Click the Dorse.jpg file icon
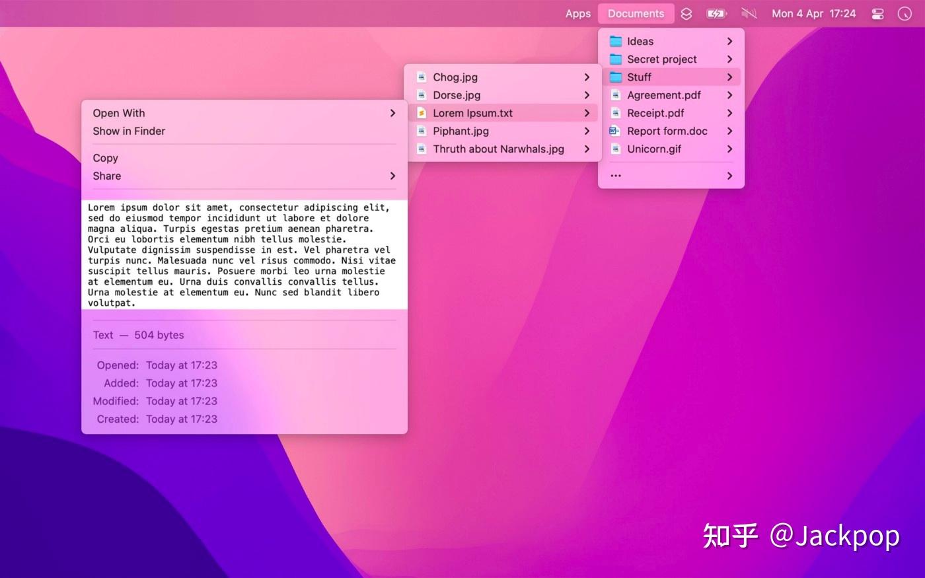This screenshot has height=578, width=925. (x=421, y=95)
